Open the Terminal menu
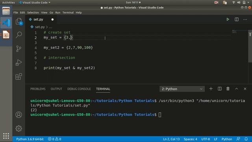This screenshot has width=252, height=142. coord(68,13)
